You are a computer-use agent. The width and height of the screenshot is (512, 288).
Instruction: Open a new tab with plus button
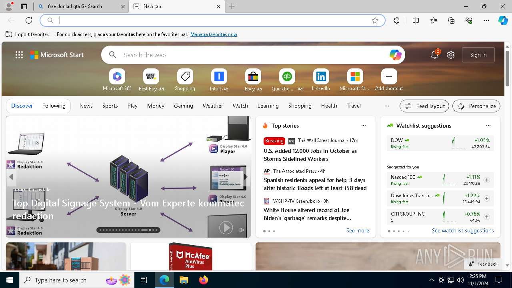click(232, 6)
